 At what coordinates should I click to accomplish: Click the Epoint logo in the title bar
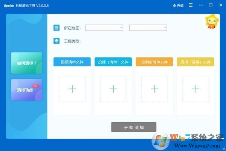9,6
